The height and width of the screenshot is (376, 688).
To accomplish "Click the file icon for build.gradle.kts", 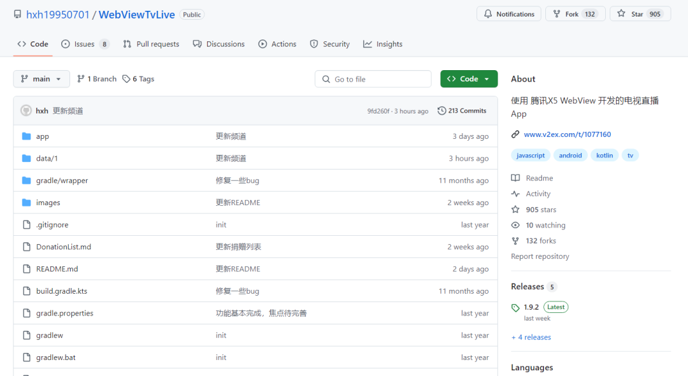I will 27,291.
